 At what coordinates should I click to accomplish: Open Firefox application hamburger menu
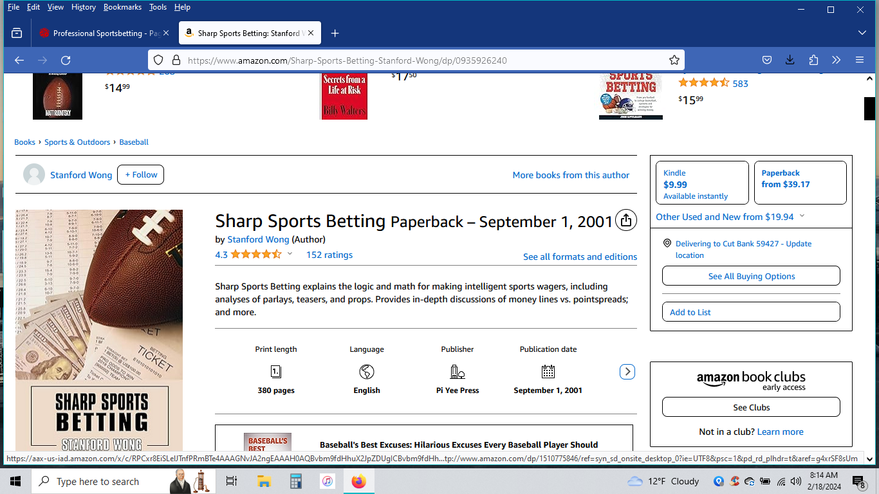pos(859,60)
